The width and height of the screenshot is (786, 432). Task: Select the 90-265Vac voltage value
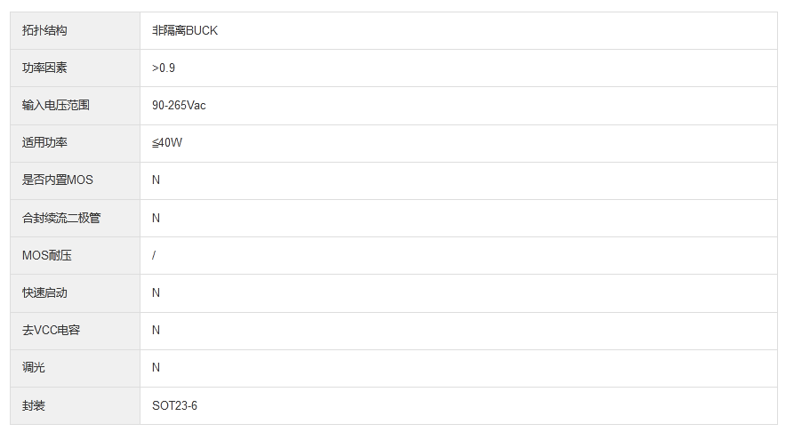pyautogui.click(x=179, y=105)
